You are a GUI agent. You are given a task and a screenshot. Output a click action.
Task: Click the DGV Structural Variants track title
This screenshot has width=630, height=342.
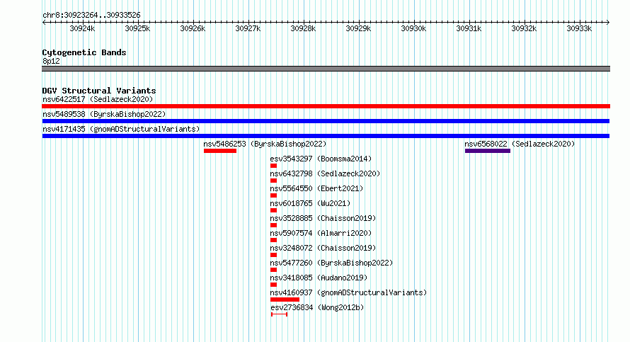point(99,91)
